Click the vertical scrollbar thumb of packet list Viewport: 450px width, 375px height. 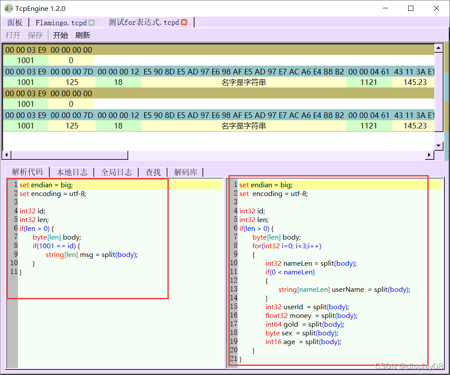pyautogui.click(x=439, y=92)
